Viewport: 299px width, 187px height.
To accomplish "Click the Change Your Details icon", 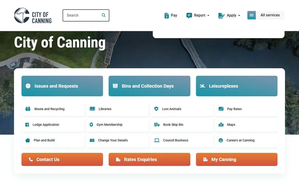I will (92, 140).
